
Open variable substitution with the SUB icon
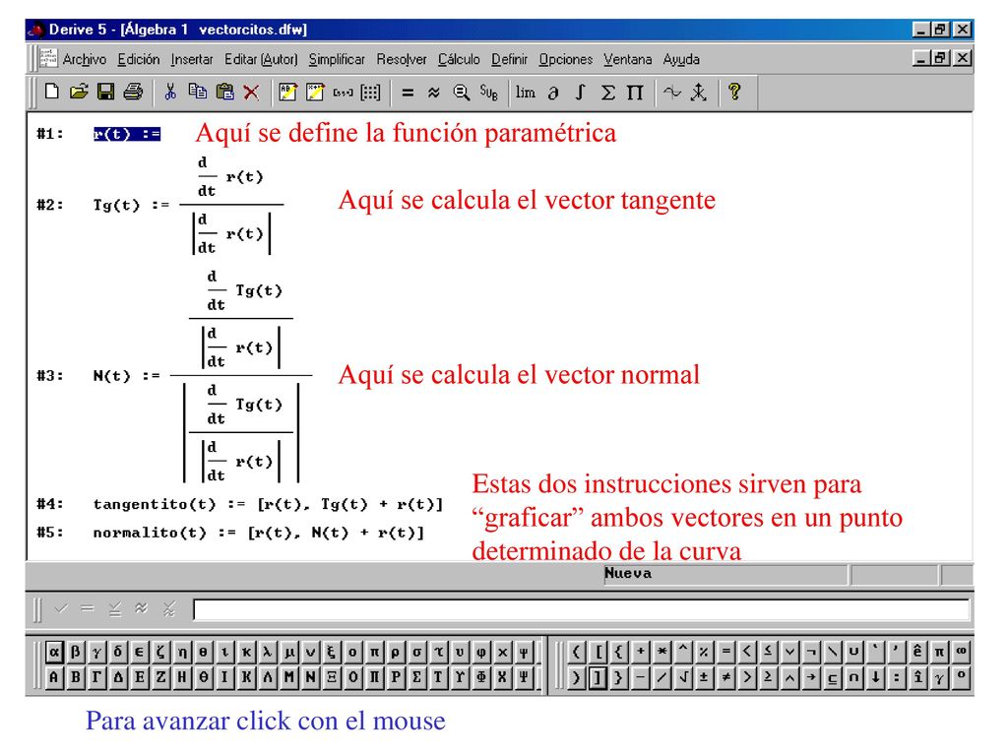click(488, 93)
